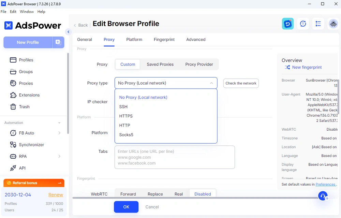
Task: Select Proxy Provider mode
Action: click(x=199, y=64)
